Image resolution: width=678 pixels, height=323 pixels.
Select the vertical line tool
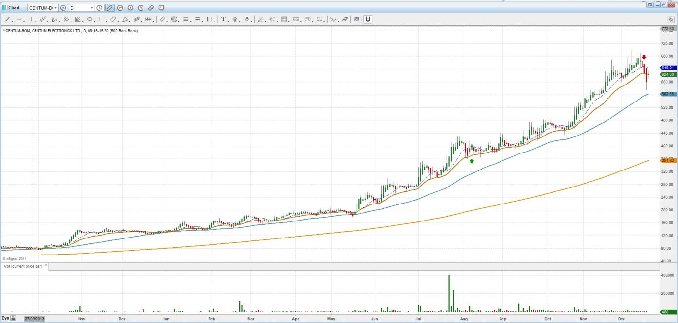click(x=31, y=19)
